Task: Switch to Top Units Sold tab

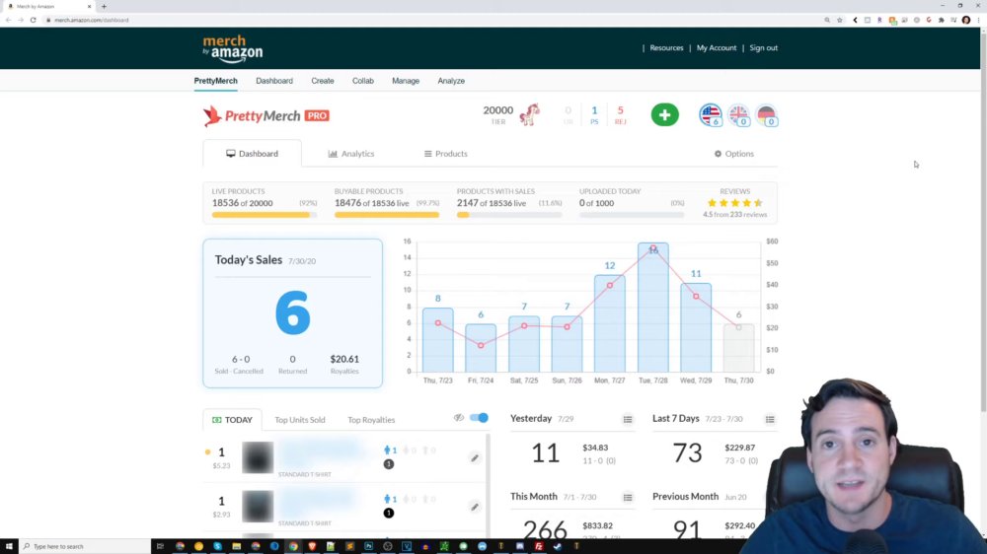Action: (x=300, y=419)
